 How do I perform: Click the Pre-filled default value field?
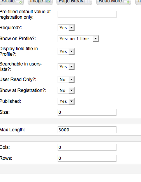point(87,14)
